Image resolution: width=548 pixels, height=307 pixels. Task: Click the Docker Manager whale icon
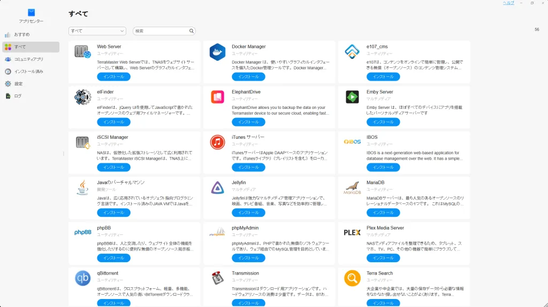coord(217,52)
